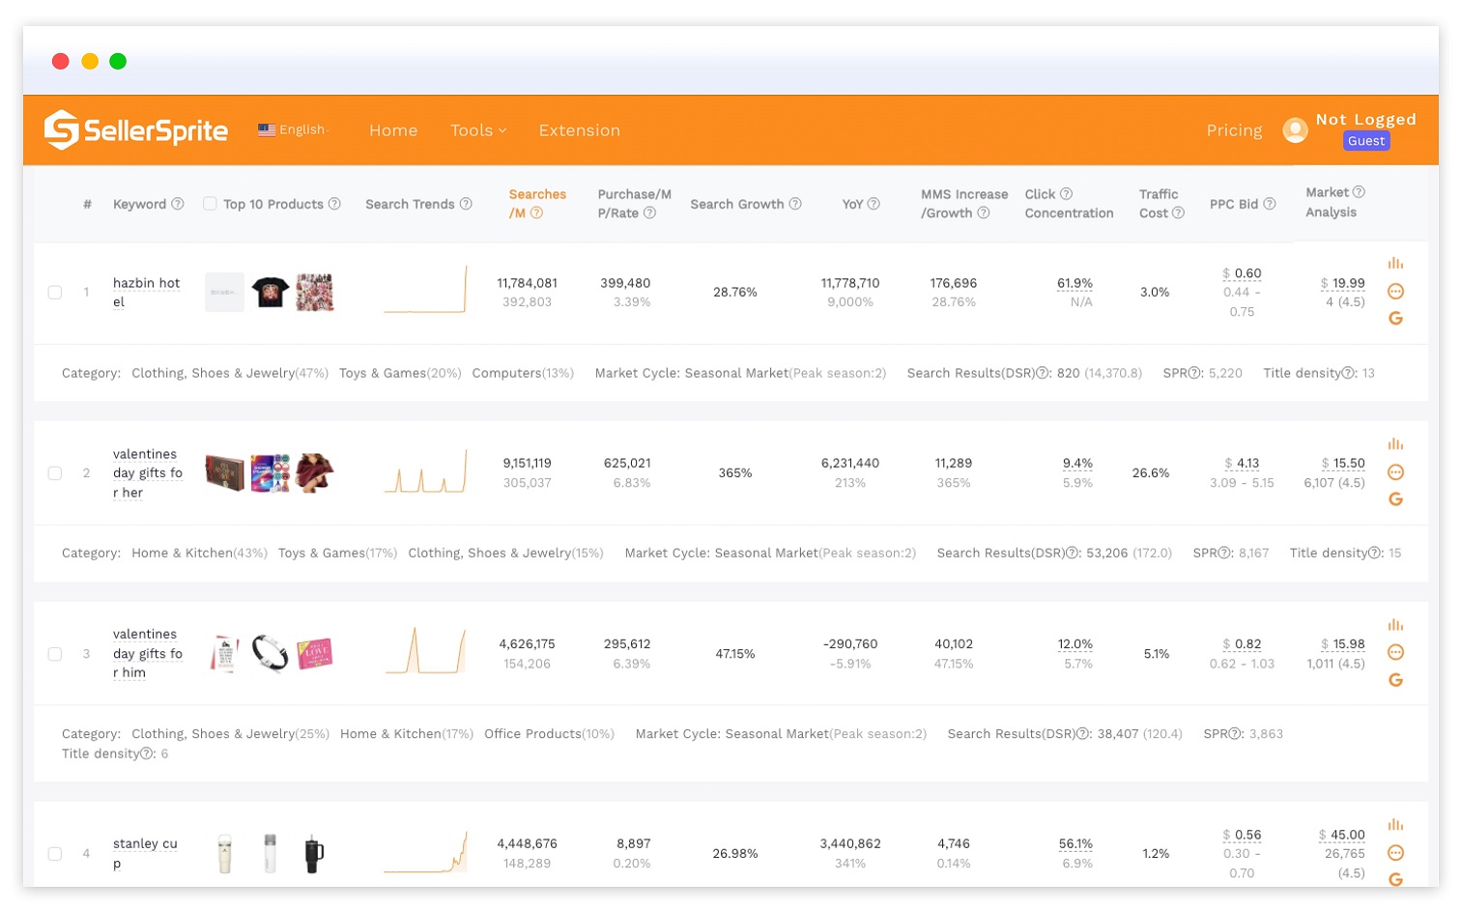Open valentines day gifts for her keyword

[147, 473]
